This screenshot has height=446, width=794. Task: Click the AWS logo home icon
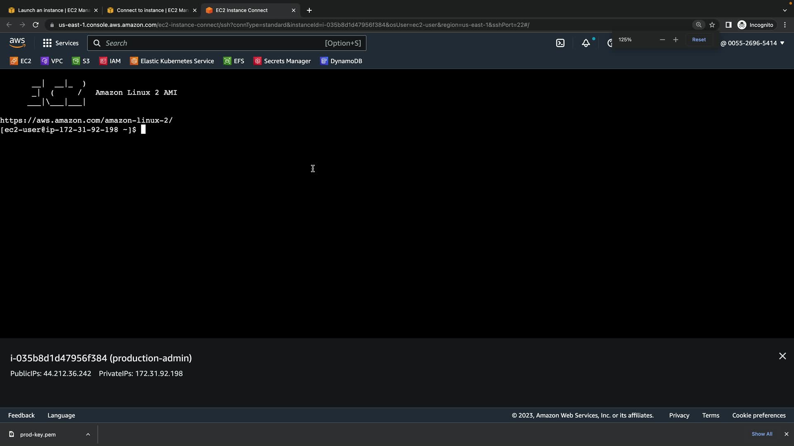17,43
